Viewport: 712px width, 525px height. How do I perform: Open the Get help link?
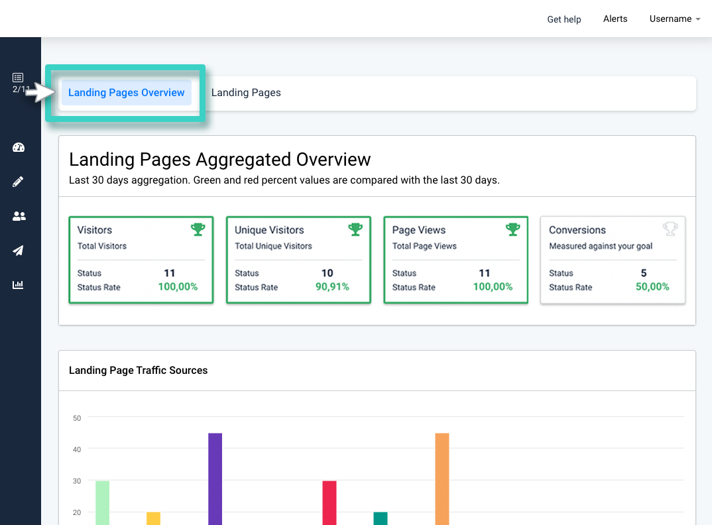pyautogui.click(x=564, y=19)
